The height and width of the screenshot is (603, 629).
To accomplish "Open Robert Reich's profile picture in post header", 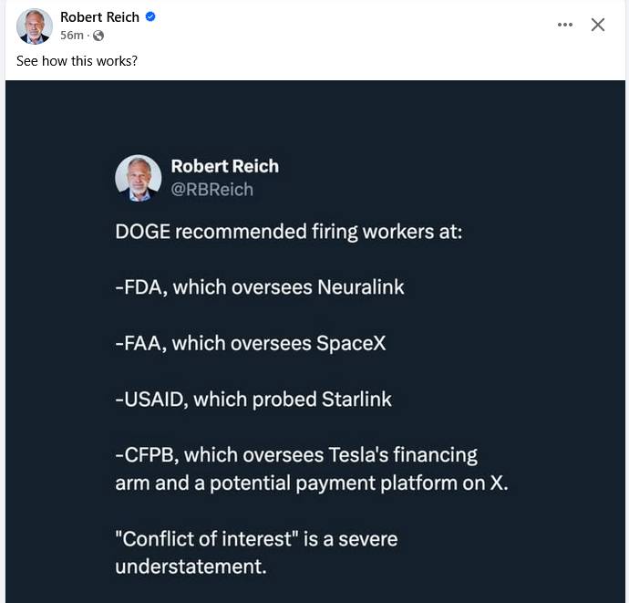I will click(x=35, y=26).
